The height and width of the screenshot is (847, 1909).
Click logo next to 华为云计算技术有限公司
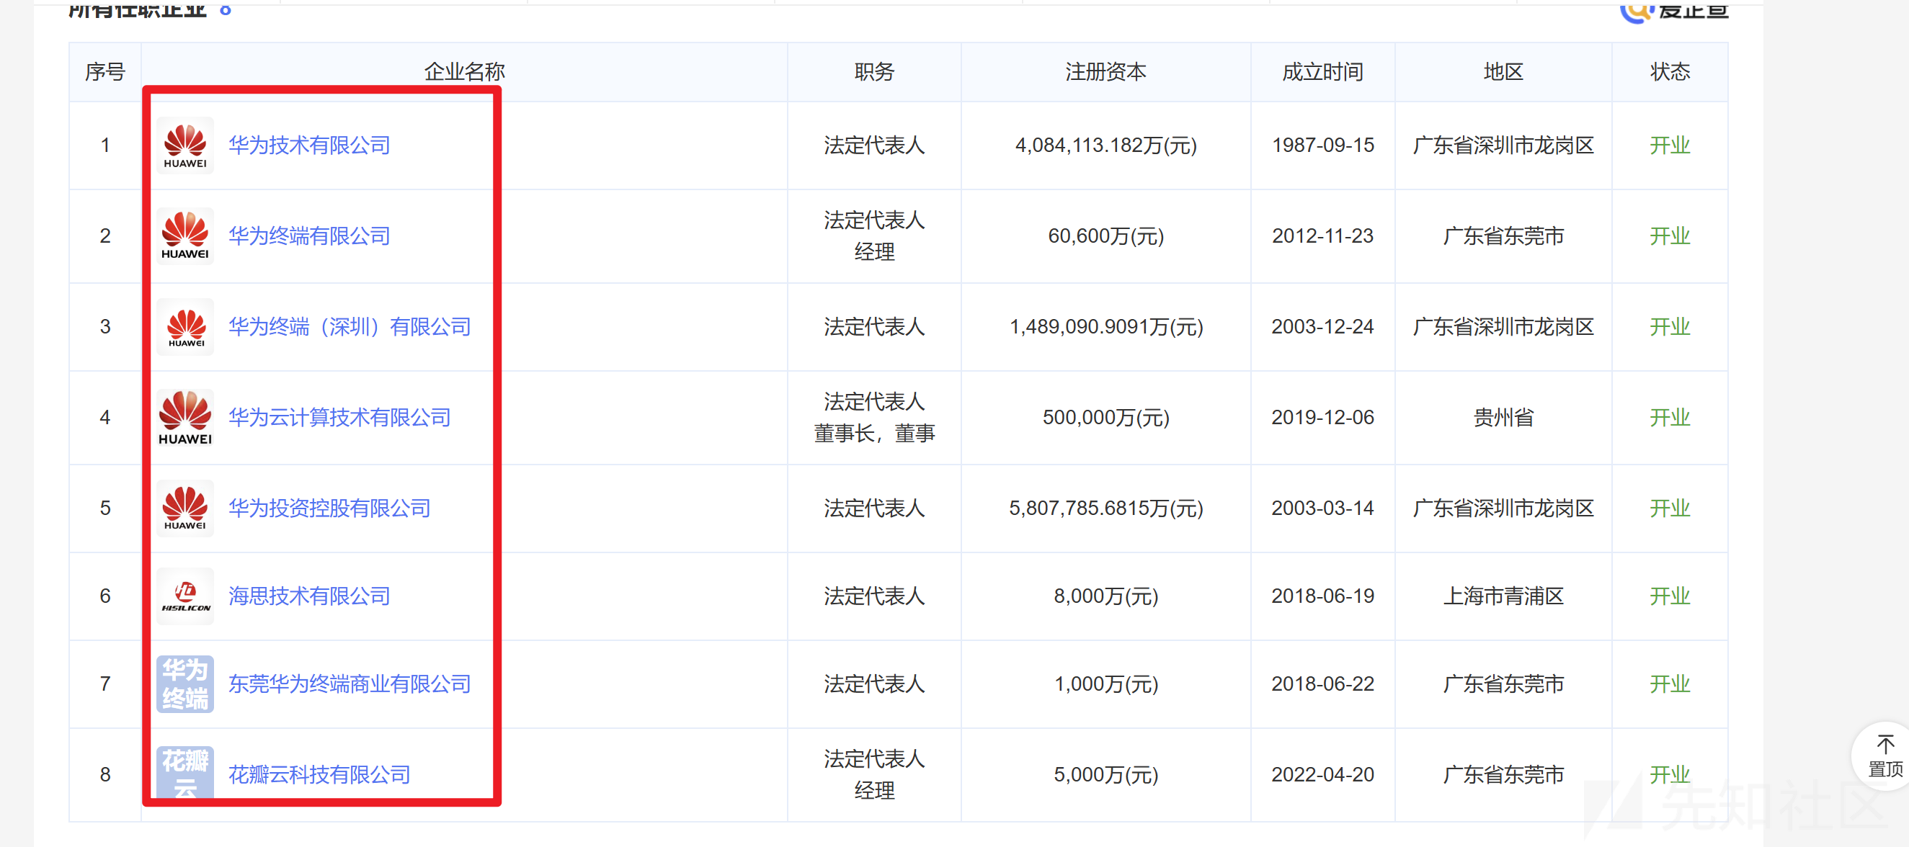point(185,418)
